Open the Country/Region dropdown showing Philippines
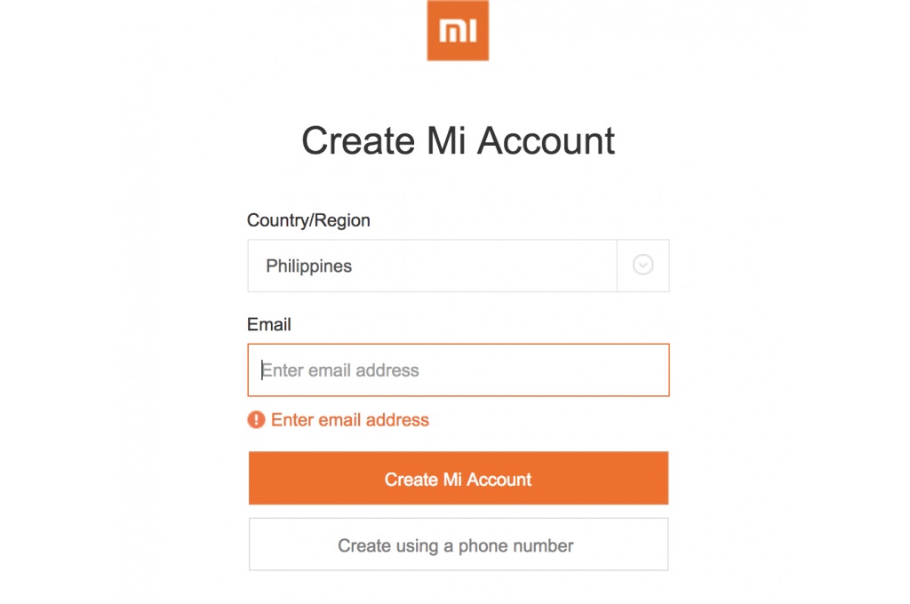Image resolution: width=910 pixels, height=604 pixels. point(459,266)
